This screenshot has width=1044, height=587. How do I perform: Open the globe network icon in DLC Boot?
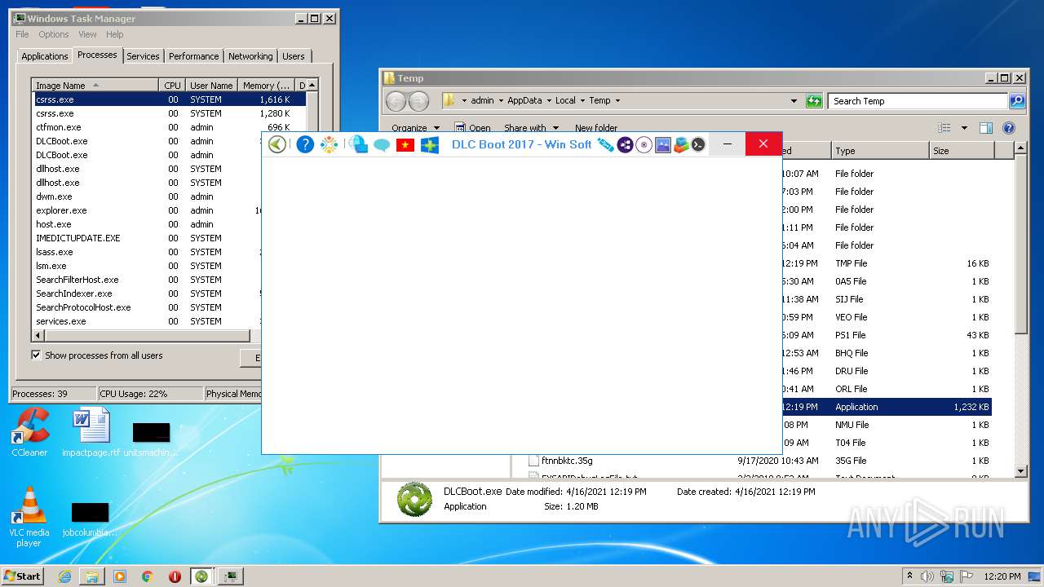pos(358,144)
